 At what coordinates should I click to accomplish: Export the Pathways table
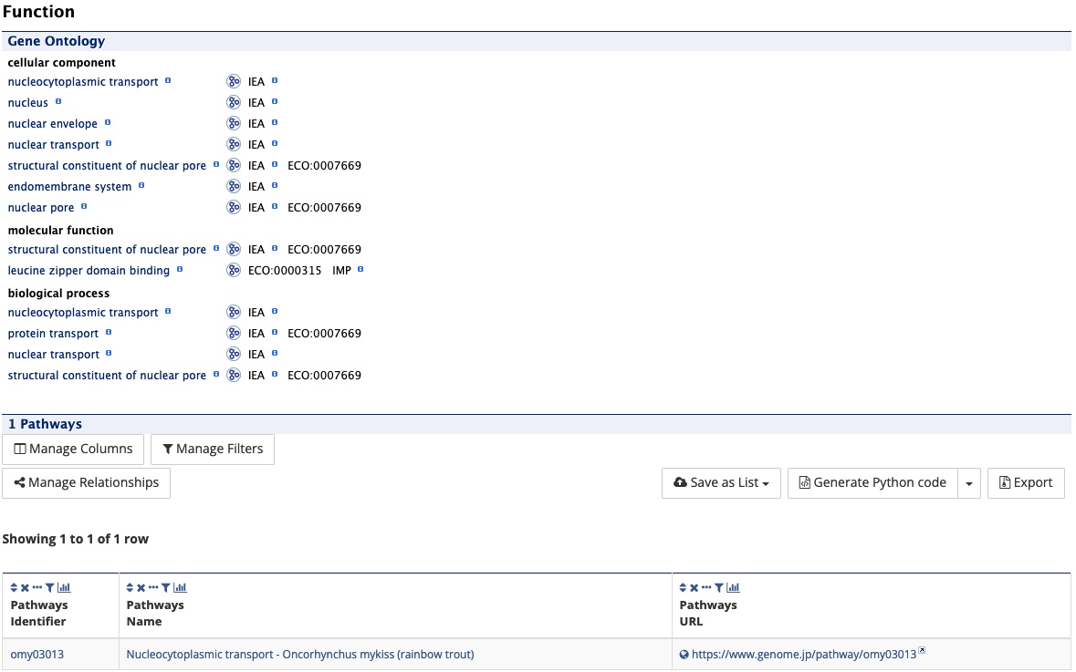(1026, 482)
